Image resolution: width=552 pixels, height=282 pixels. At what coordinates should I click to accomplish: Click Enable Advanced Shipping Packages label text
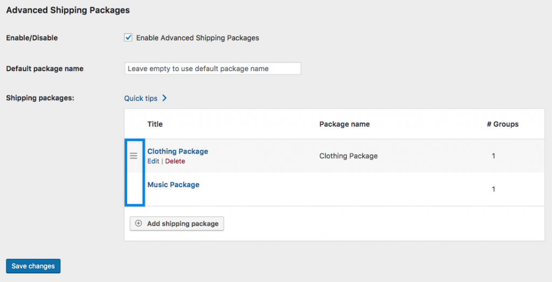(x=197, y=38)
